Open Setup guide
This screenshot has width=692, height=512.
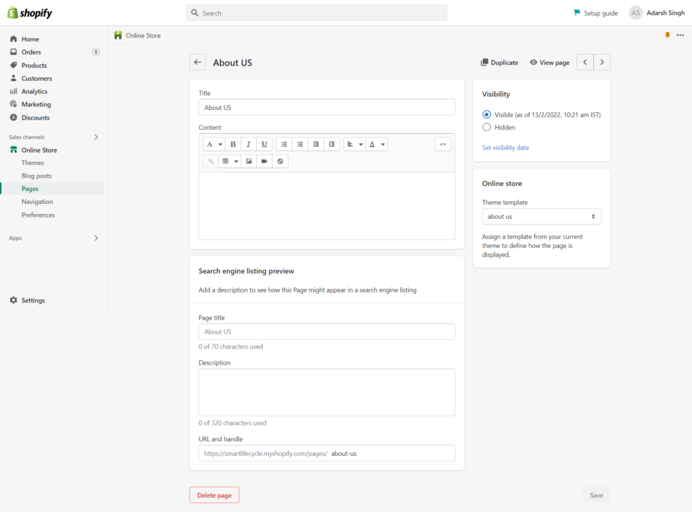[595, 13]
